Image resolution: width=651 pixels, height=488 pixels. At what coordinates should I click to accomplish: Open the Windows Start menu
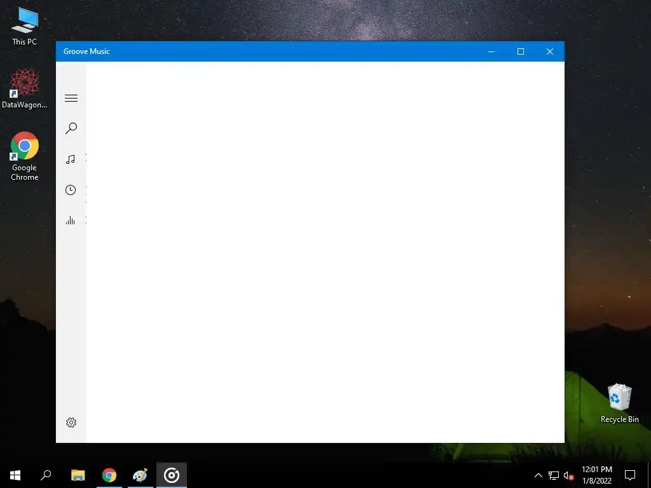[x=15, y=475]
